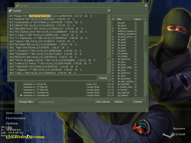Screen dimensions: 191x143
Task: Click the console scroll down arrow
Action: (109, 72)
